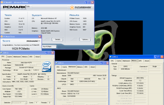Click the memory Size 2048 MBytes field
The image size is (164, 105).
(x=125, y=69)
